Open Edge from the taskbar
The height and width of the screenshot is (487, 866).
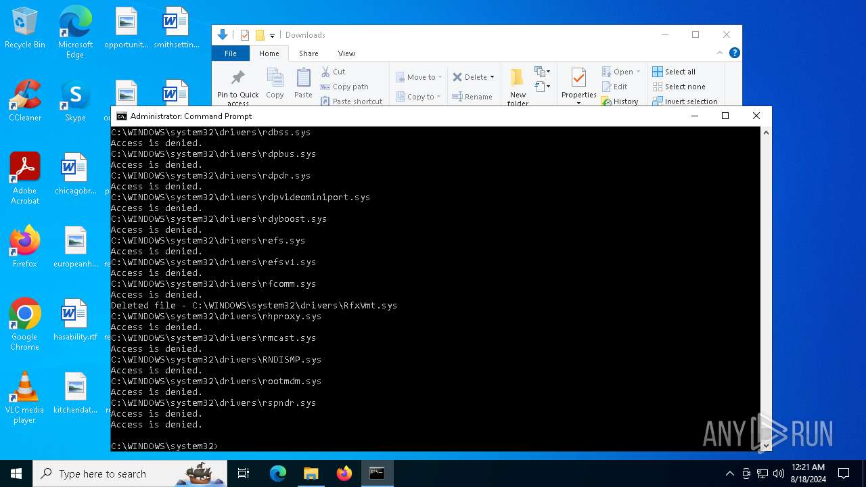coord(278,473)
